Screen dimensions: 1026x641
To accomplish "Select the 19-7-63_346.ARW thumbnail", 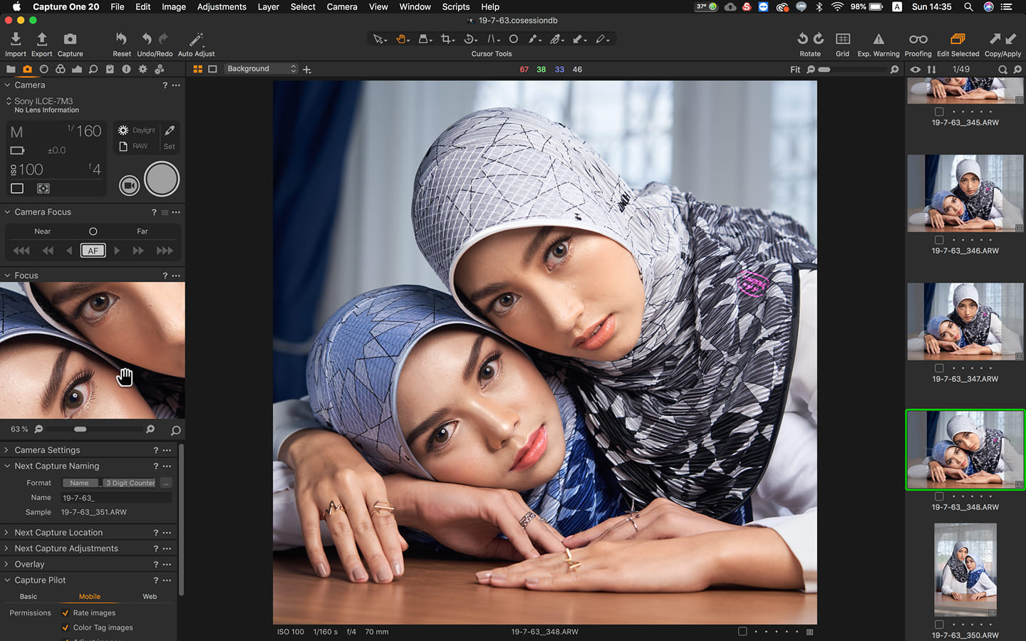I will (x=965, y=193).
